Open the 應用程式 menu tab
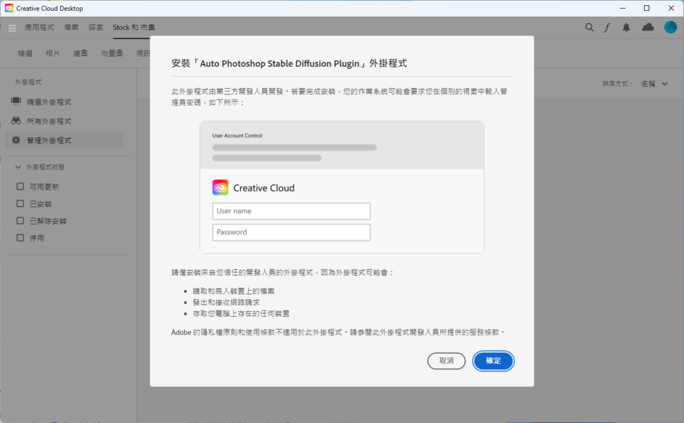 coord(39,27)
